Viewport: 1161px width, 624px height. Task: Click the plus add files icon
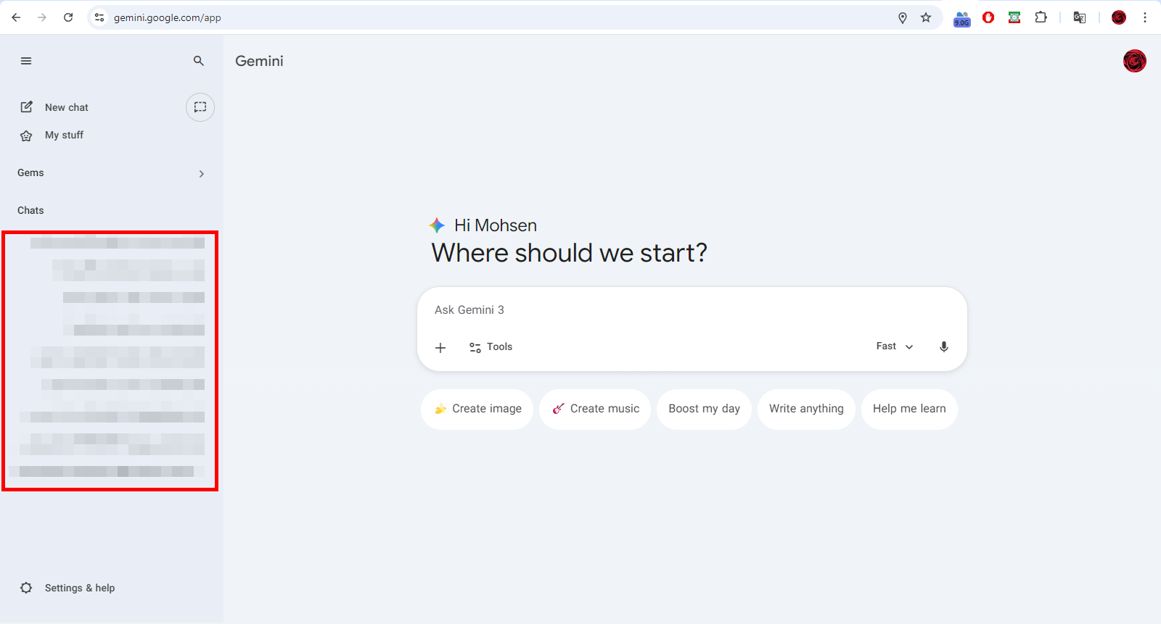pyautogui.click(x=440, y=347)
